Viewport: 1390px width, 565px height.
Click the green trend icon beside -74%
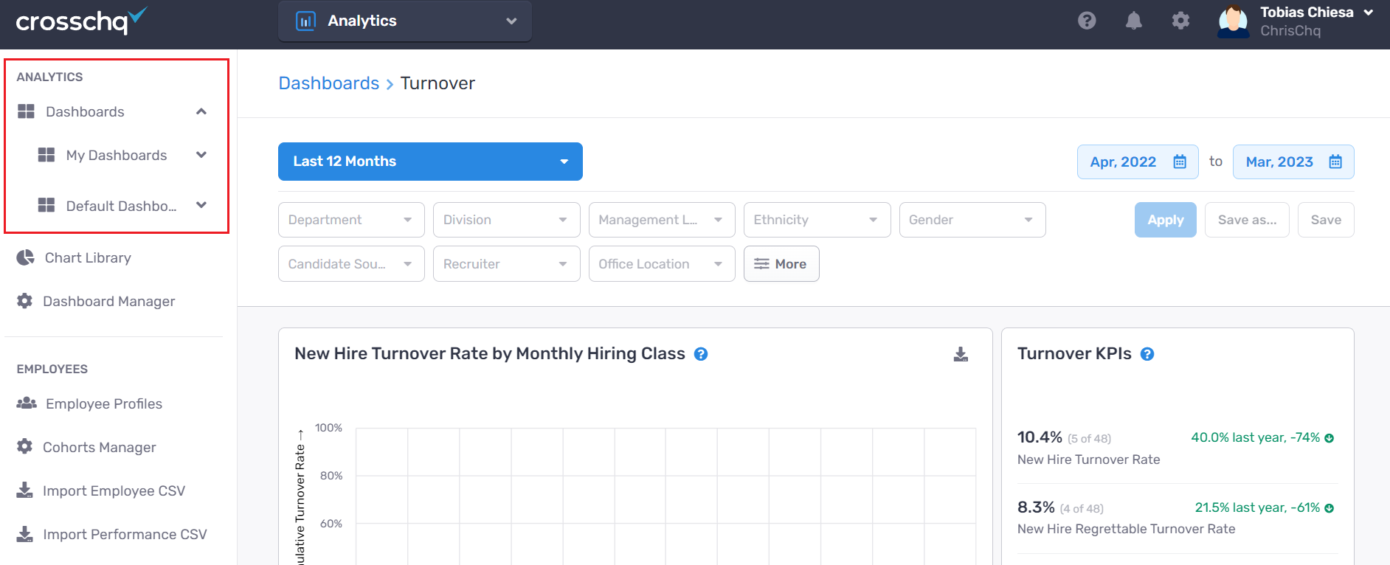(1330, 438)
